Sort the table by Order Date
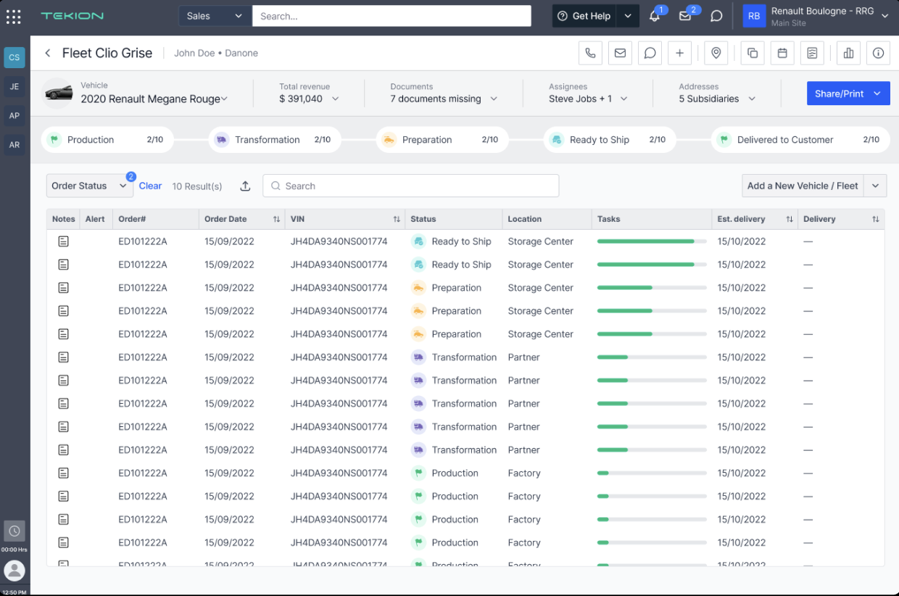Image resolution: width=899 pixels, height=596 pixels. [x=276, y=219]
